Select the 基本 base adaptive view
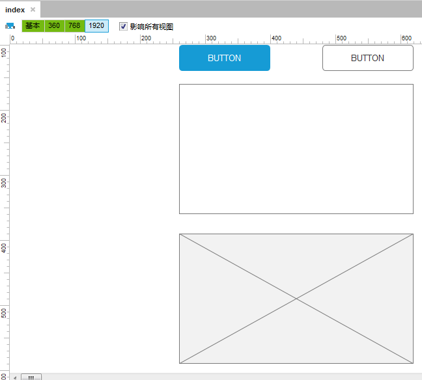 coord(33,26)
